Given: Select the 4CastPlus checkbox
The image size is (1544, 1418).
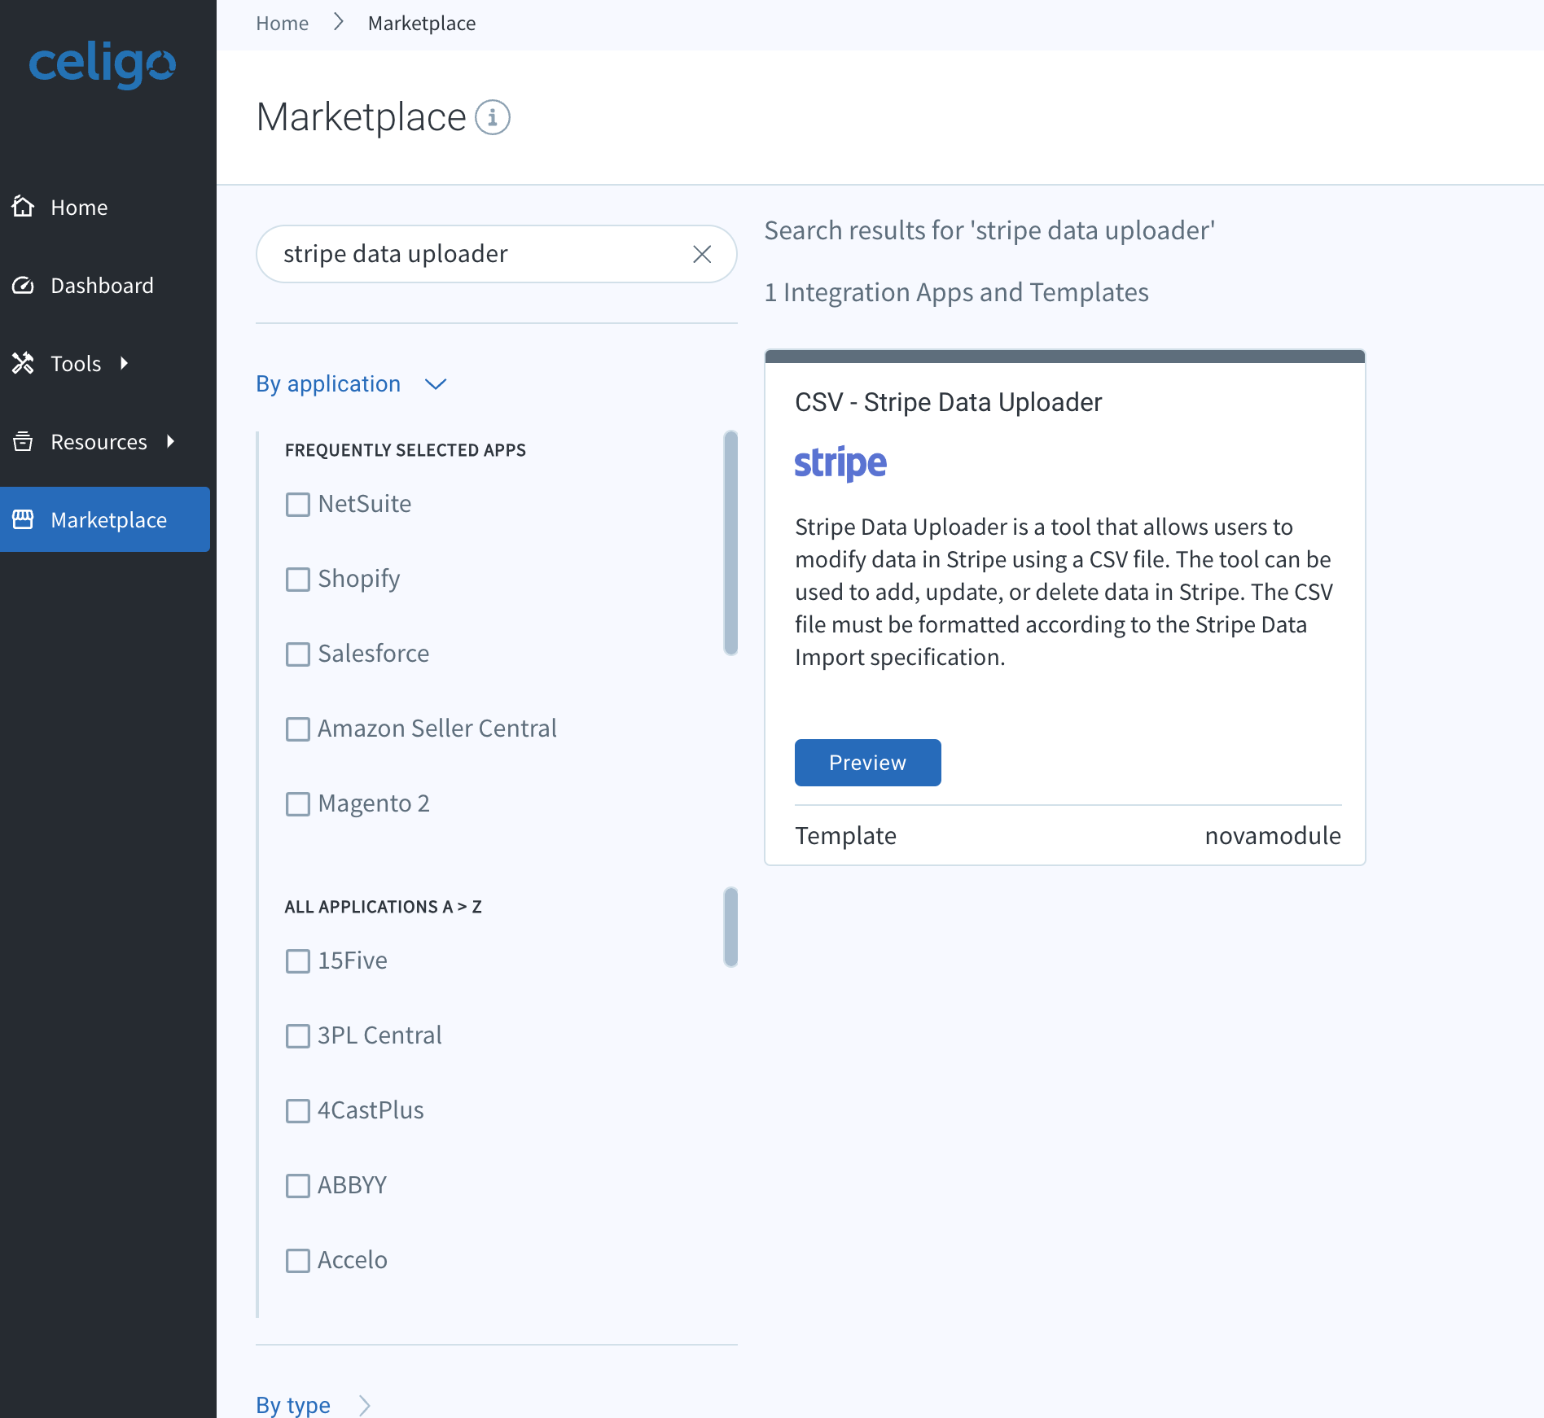Looking at the screenshot, I should click(x=298, y=1110).
